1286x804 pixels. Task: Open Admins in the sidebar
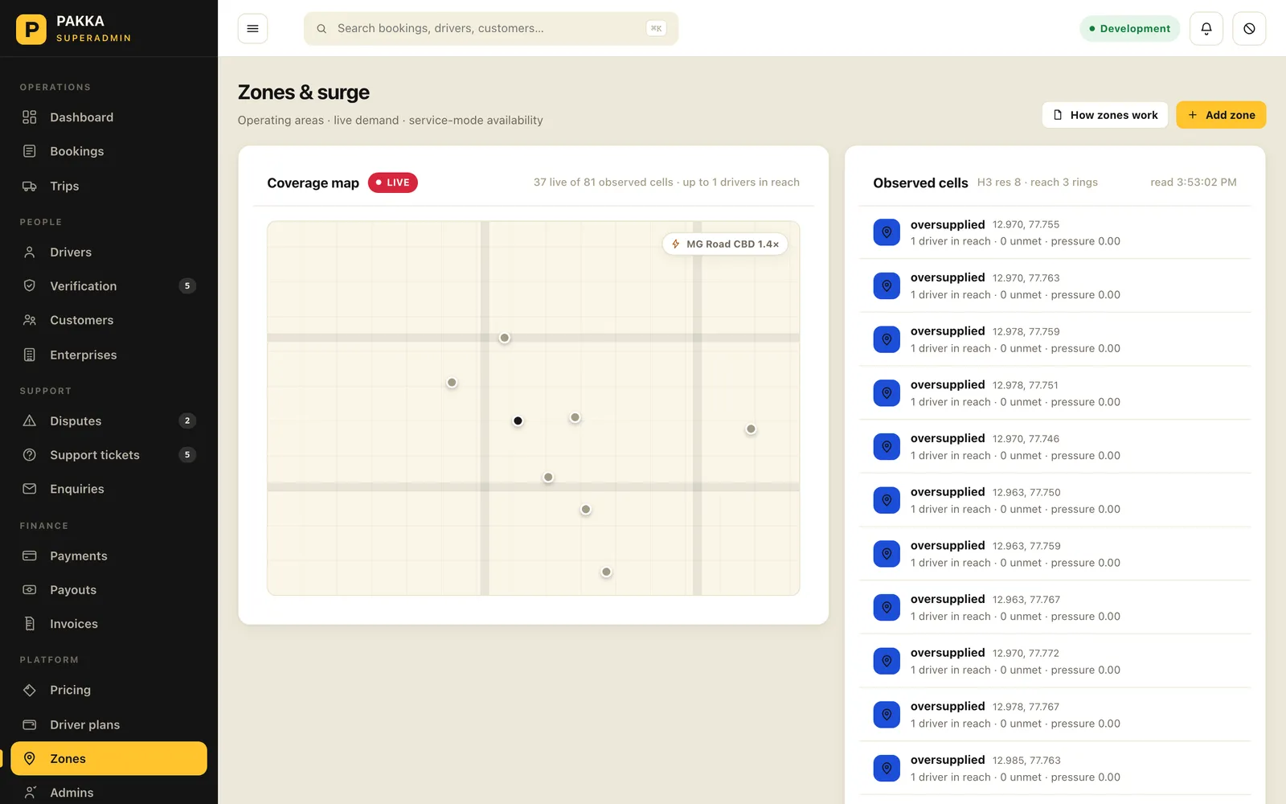(109, 793)
